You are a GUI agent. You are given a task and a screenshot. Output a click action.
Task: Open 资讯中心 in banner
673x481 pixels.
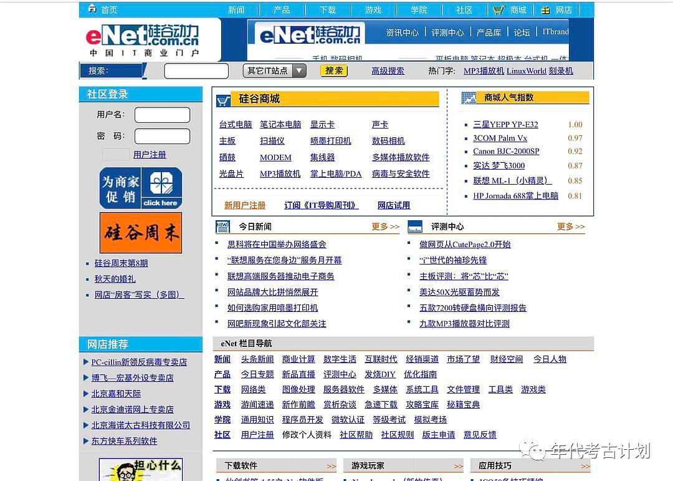402,32
